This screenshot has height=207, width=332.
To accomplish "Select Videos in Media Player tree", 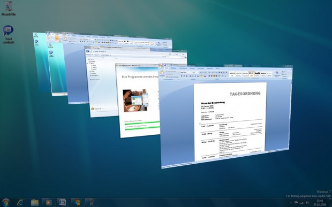I will click(x=93, y=72).
